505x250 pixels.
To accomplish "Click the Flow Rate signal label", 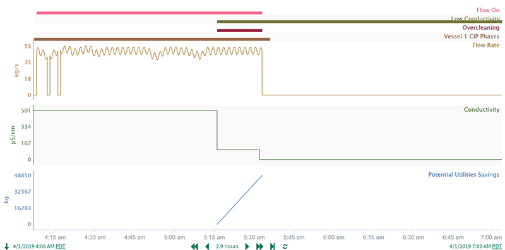I will 485,45.
